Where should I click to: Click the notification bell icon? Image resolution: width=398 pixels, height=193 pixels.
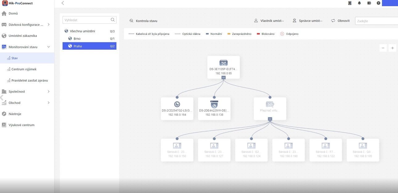pos(359,3)
